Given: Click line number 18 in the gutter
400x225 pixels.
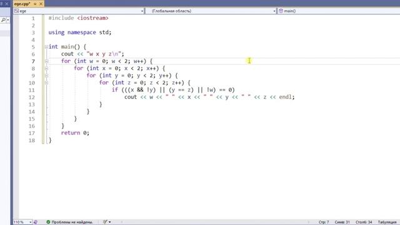Looking at the screenshot, I should pos(32,140).
